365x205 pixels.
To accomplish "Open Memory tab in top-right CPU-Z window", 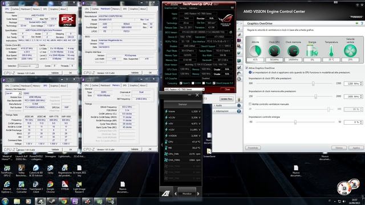I will pyautogui.click(x=116, y=9).
